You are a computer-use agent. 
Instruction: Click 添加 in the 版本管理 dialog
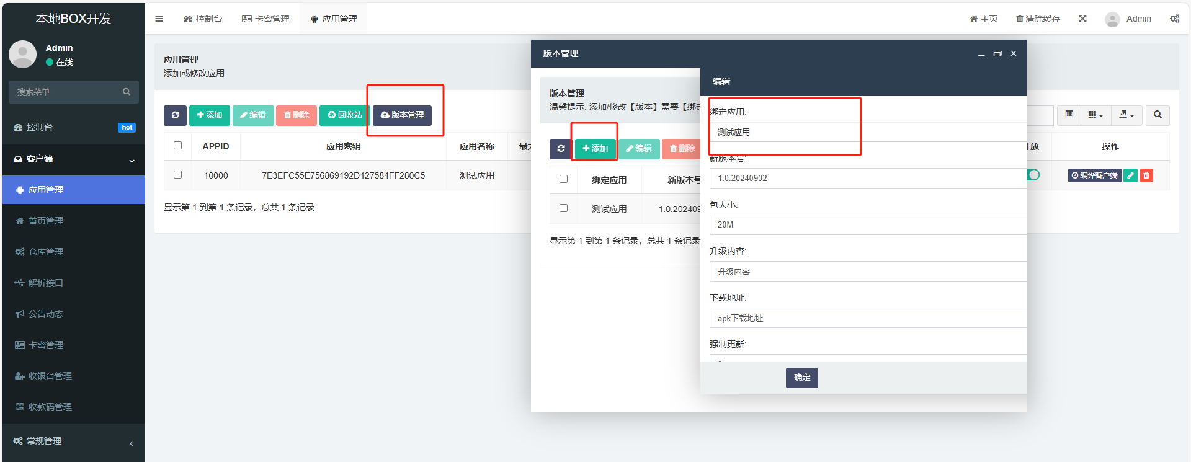(x=595, y=149)
